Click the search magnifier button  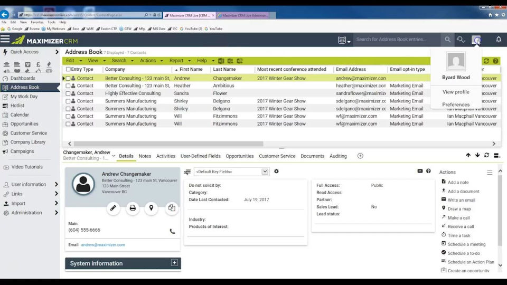447,40
